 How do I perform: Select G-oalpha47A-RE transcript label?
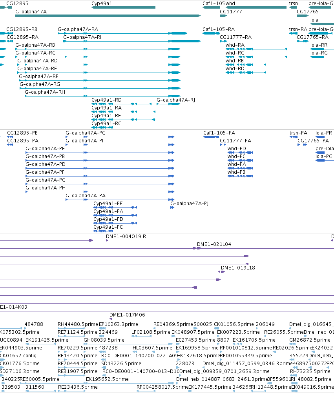click(37, 68)
